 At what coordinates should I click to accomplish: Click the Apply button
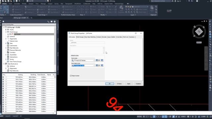point(129,84)
